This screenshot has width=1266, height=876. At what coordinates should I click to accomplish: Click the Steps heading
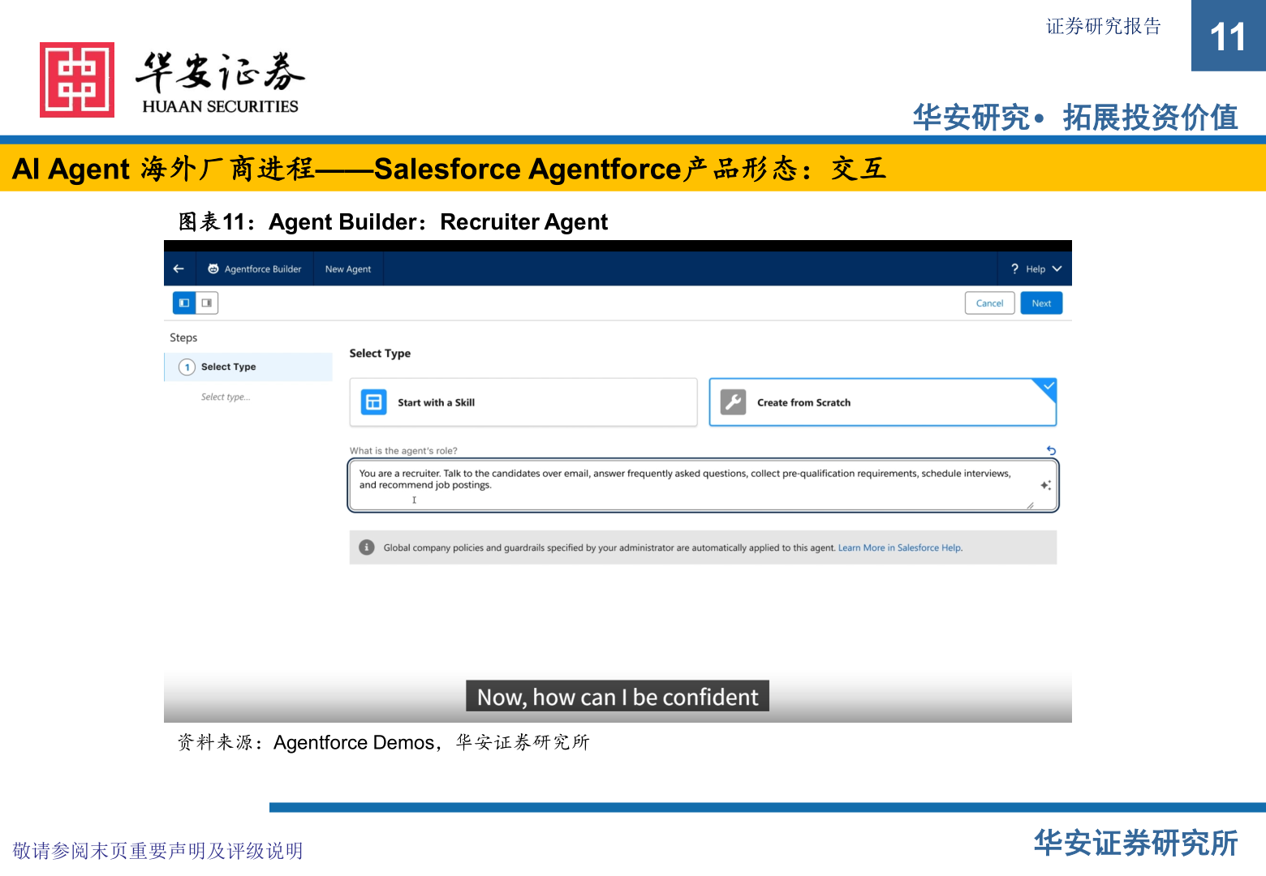183,337
